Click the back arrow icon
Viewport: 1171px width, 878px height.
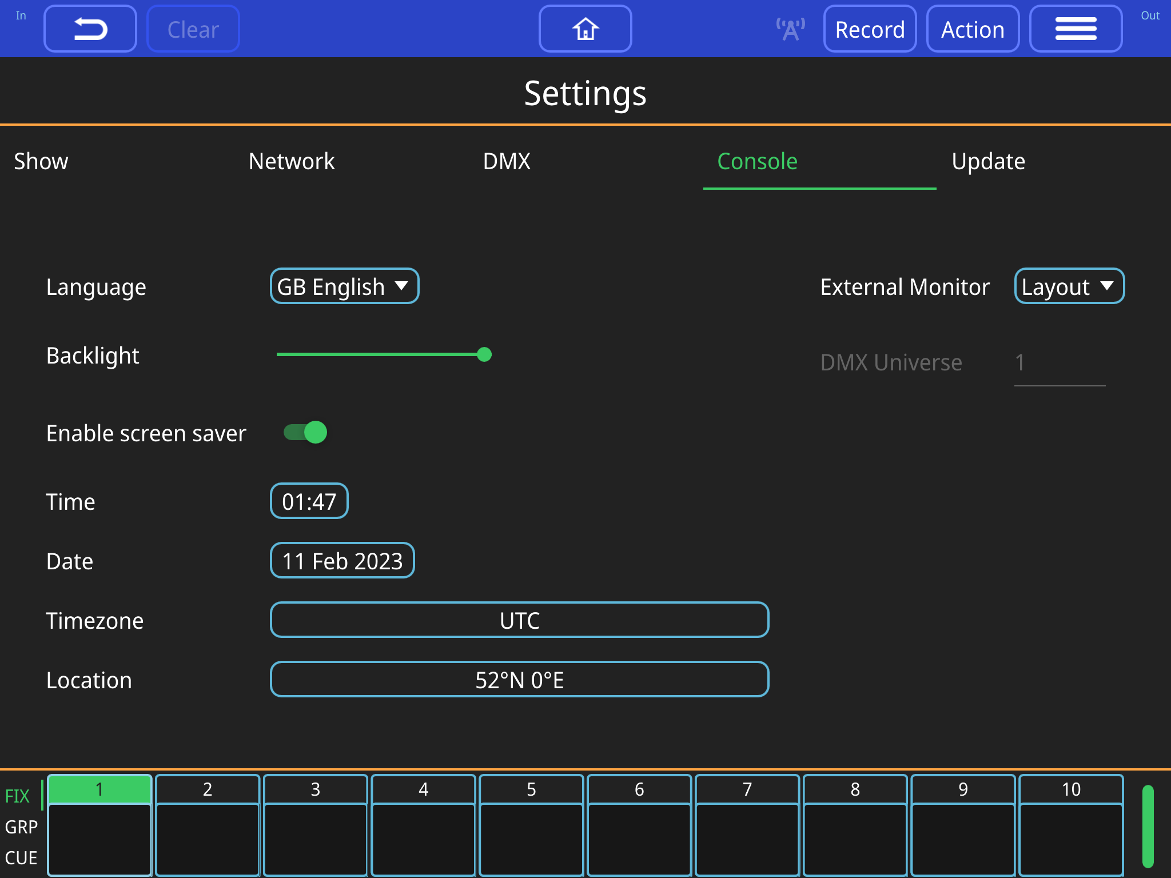[90, 28]
